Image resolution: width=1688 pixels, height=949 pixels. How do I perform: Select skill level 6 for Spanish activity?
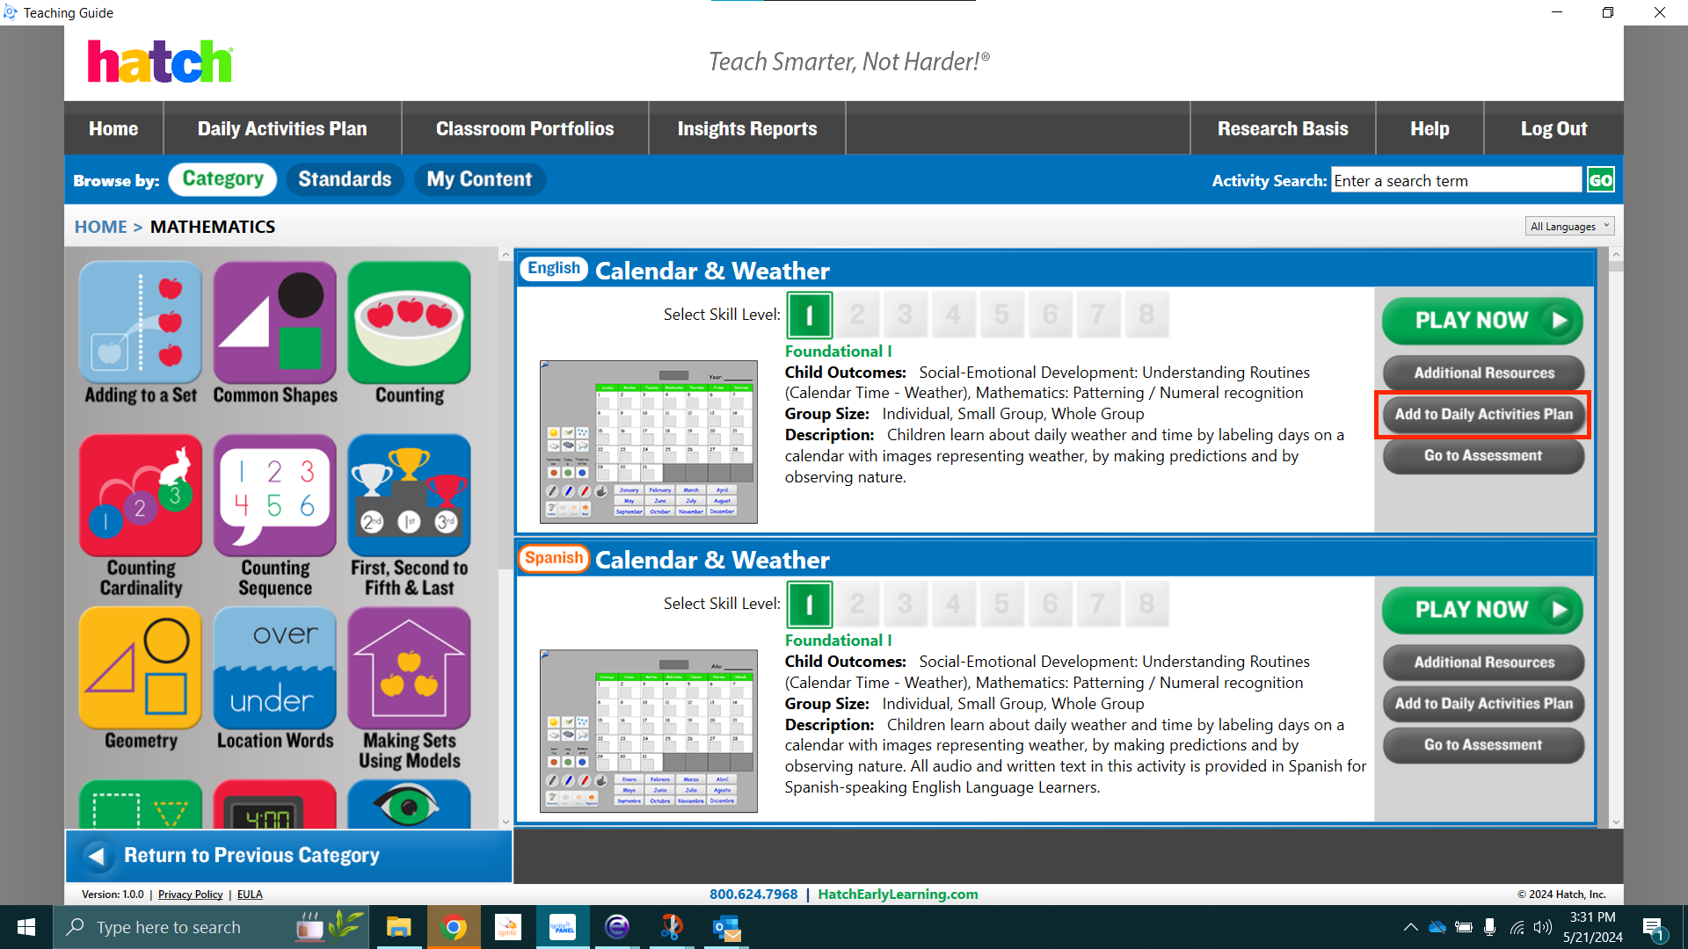tap(1050, 604)
